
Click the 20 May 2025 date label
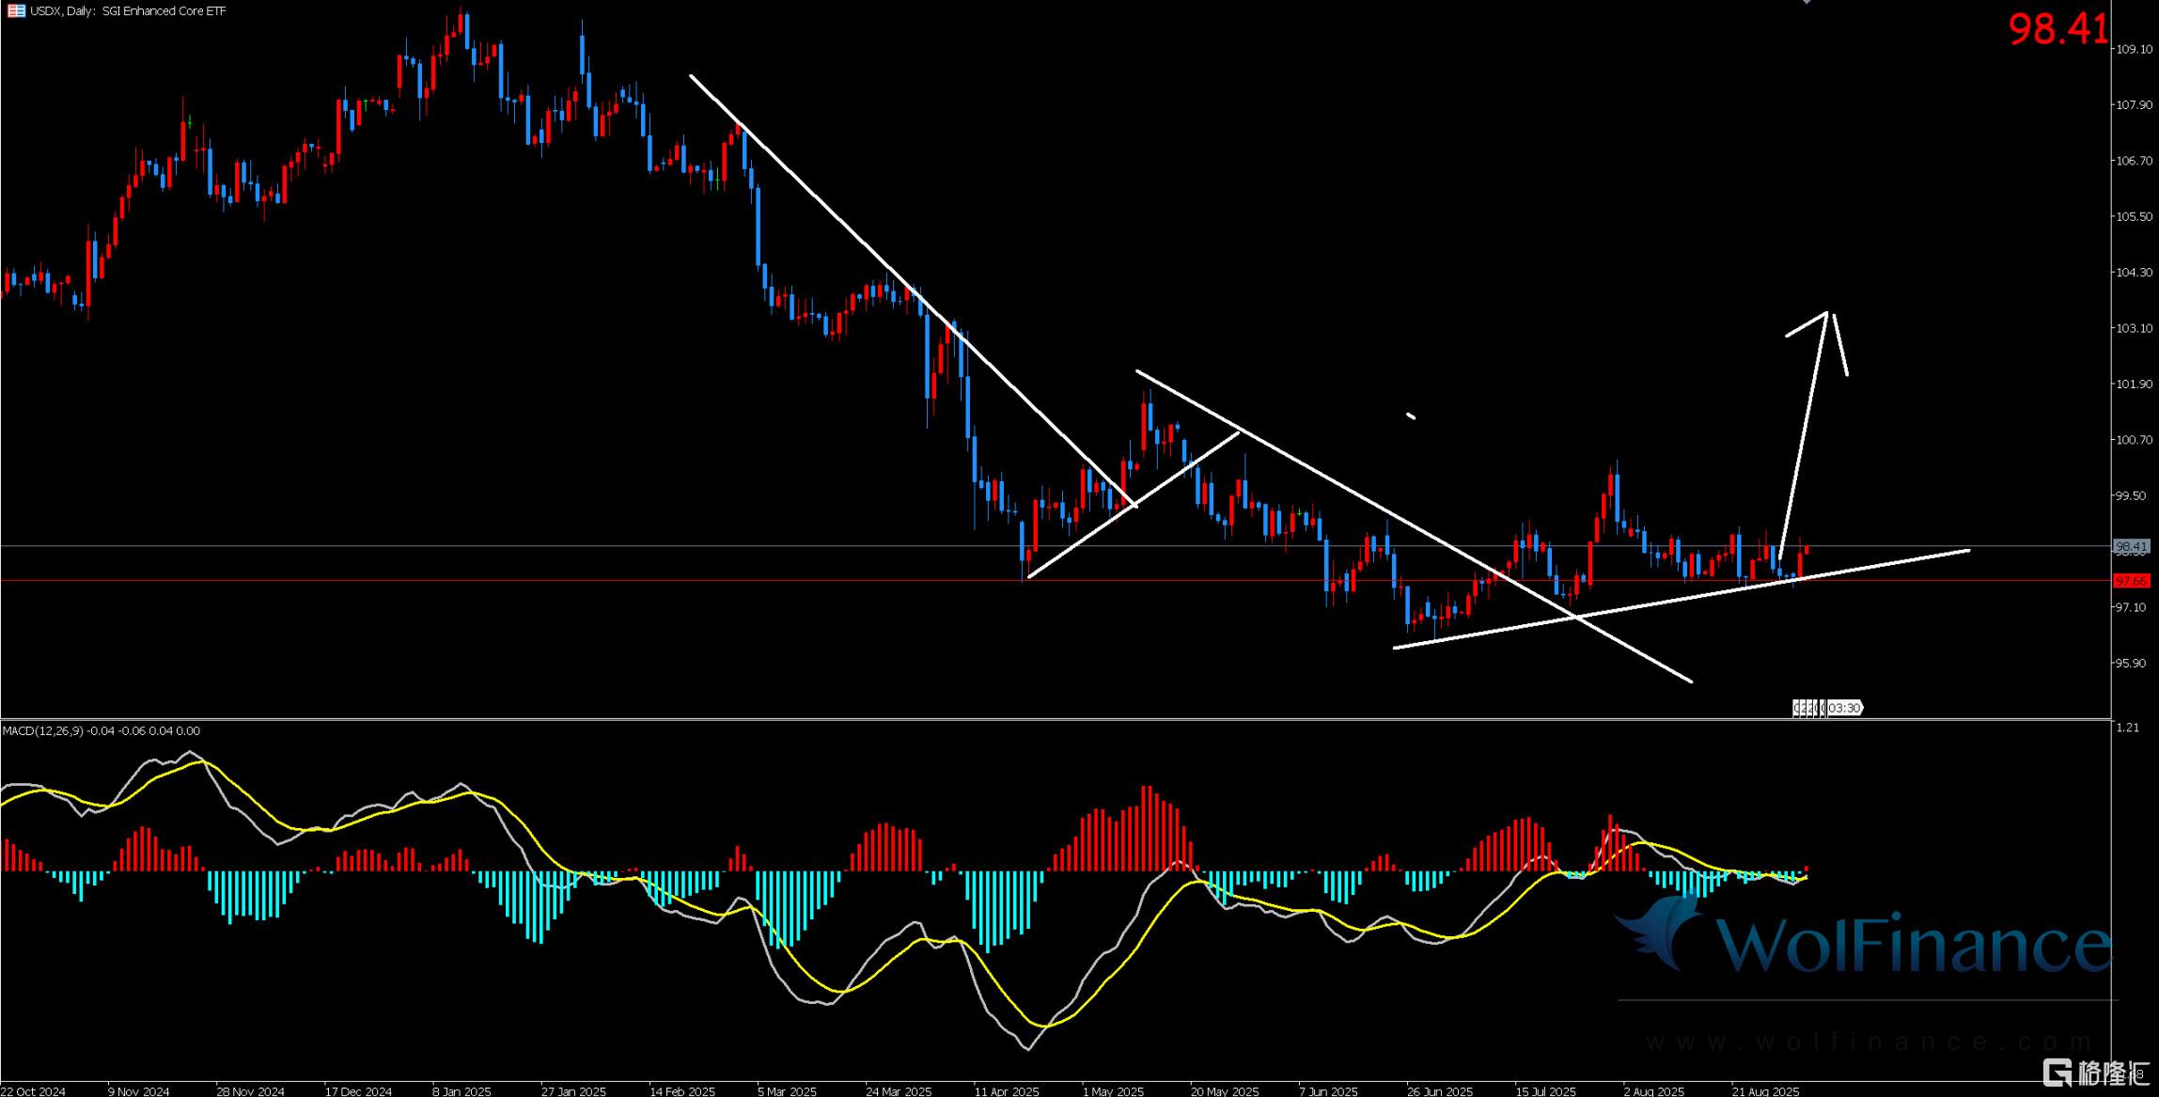[1225, 1090]
